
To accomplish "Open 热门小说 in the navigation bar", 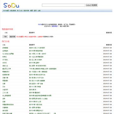I will 20,10.
